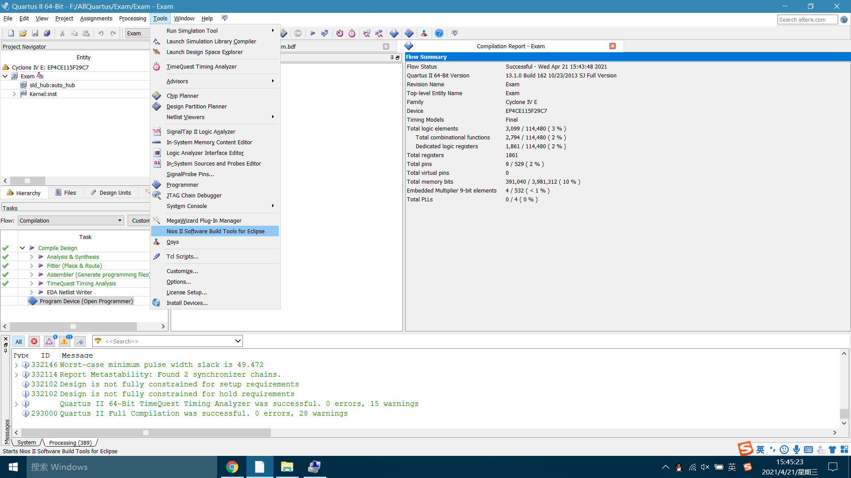Open the Flow Compilation dropdown
The width and height of the screenshot is (851, 478).
[70, 220]
